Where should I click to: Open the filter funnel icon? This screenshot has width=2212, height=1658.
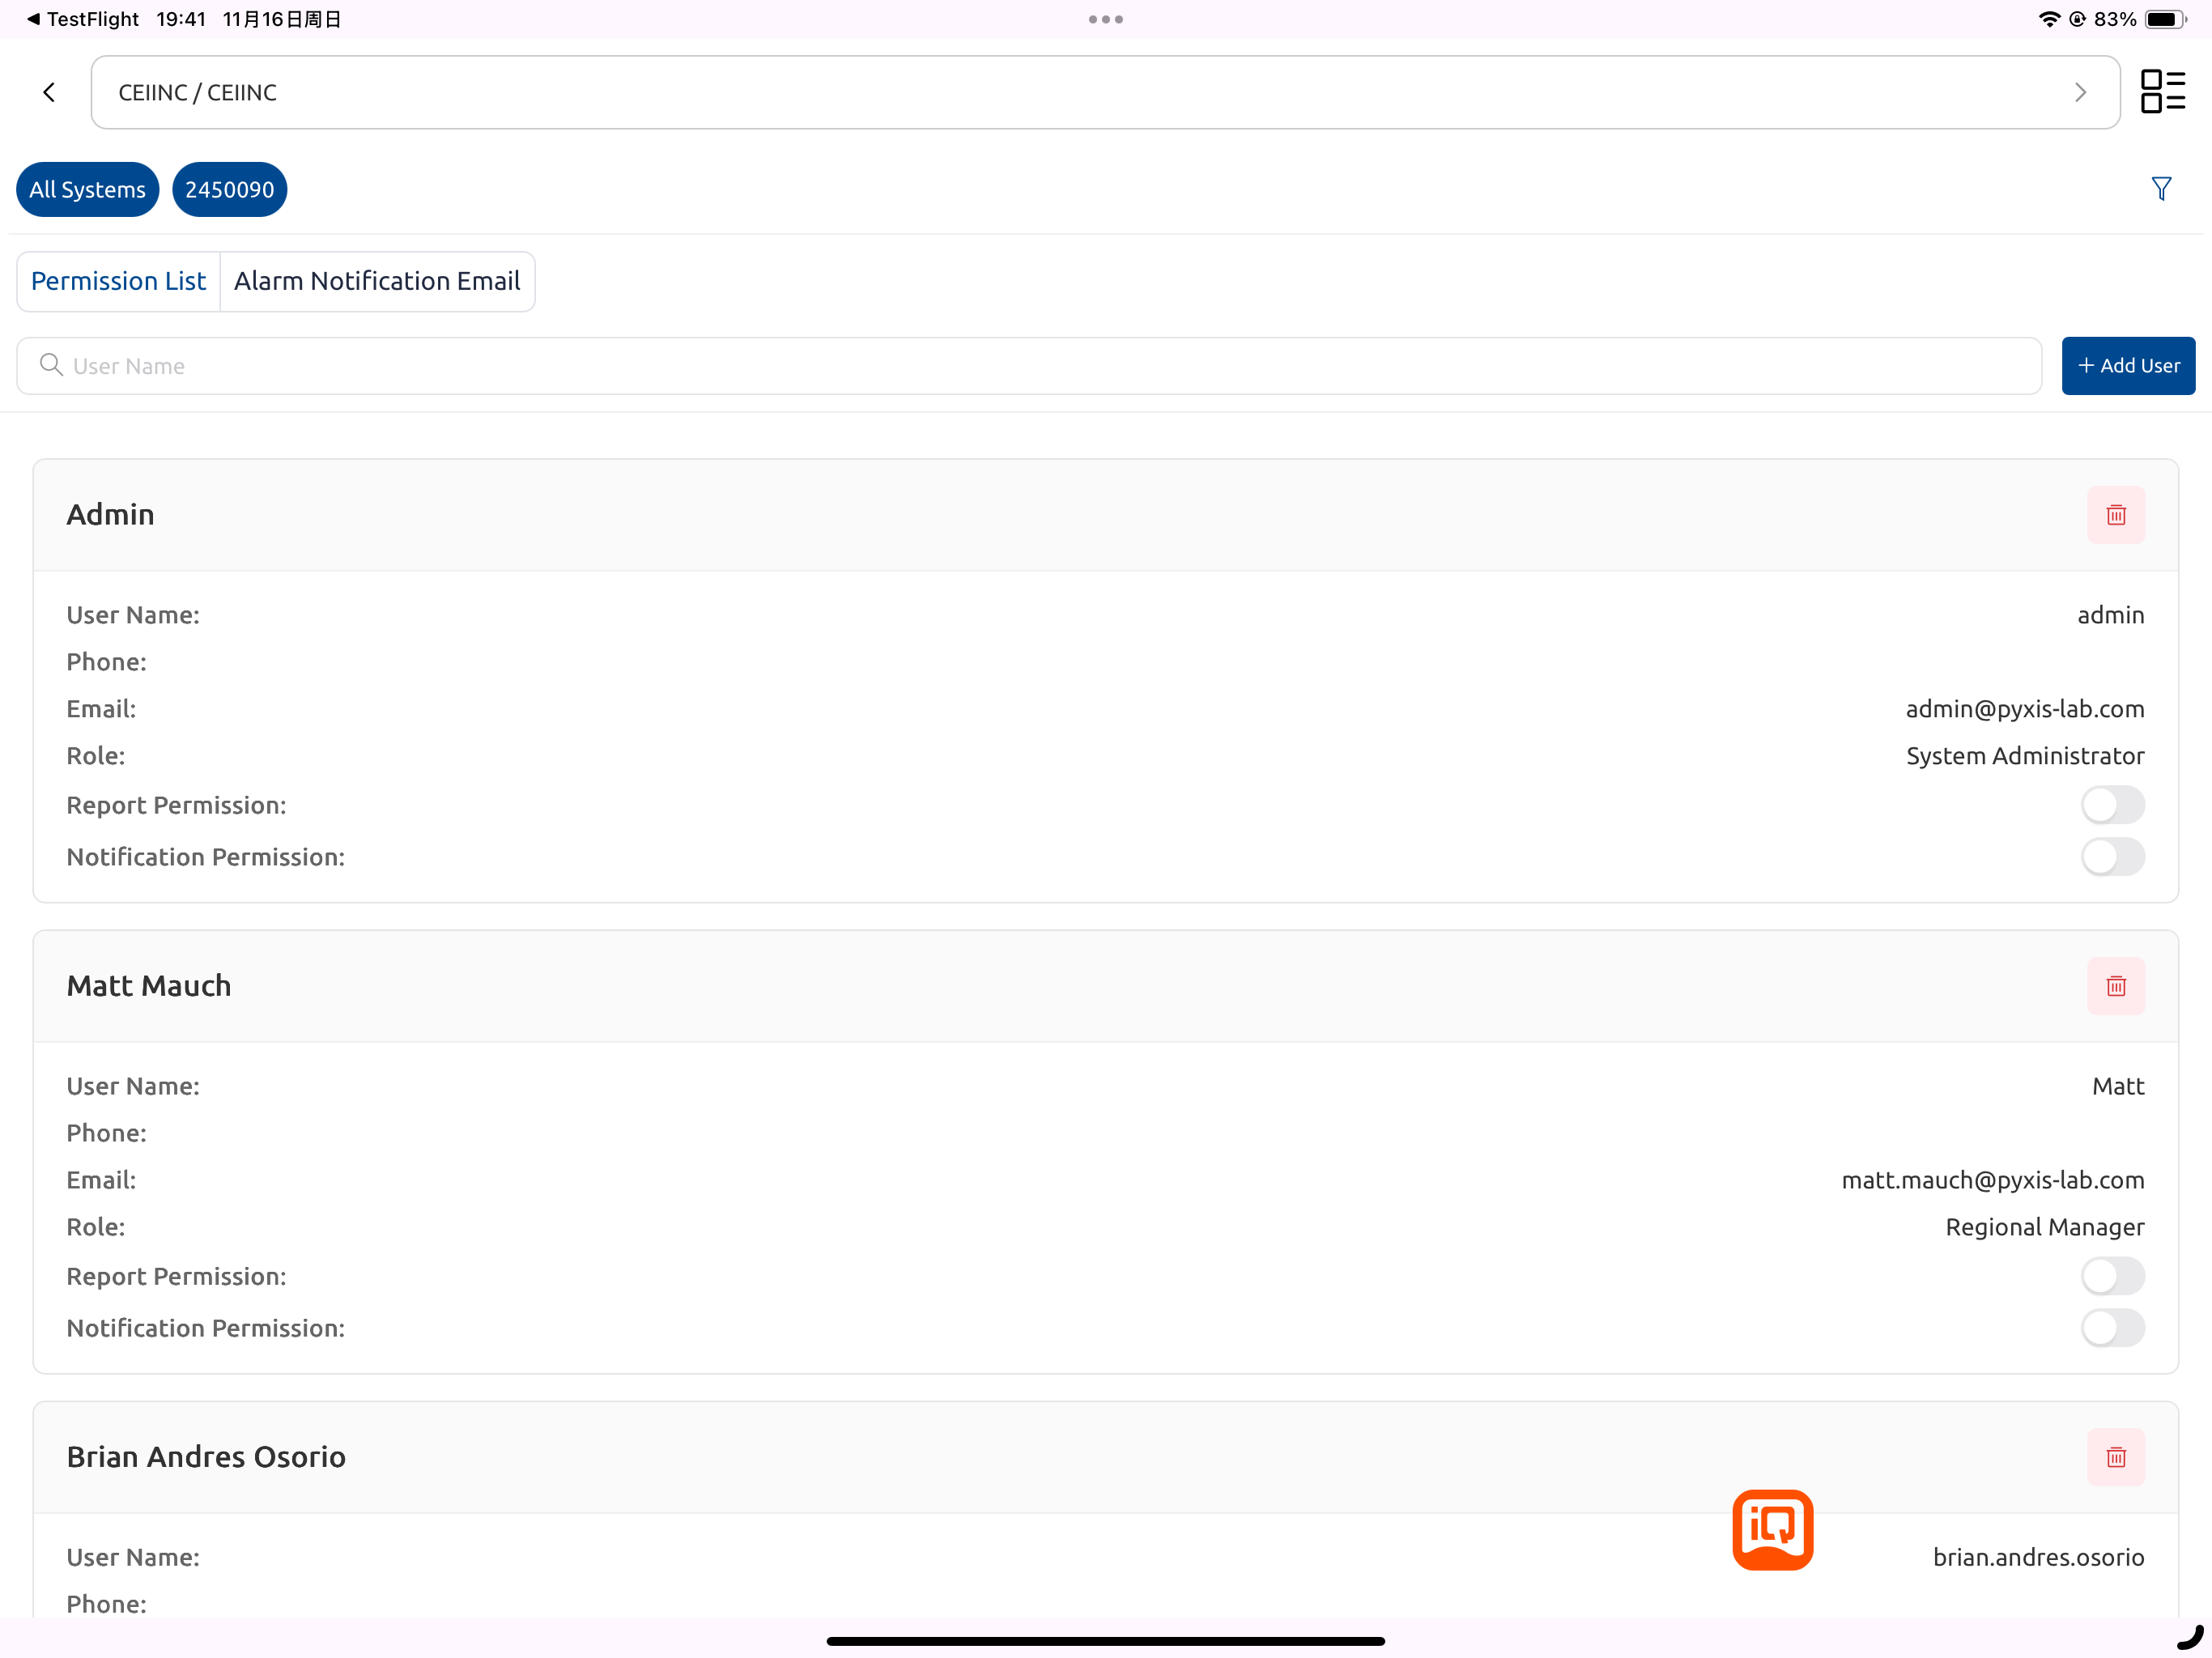(2161, 188)
